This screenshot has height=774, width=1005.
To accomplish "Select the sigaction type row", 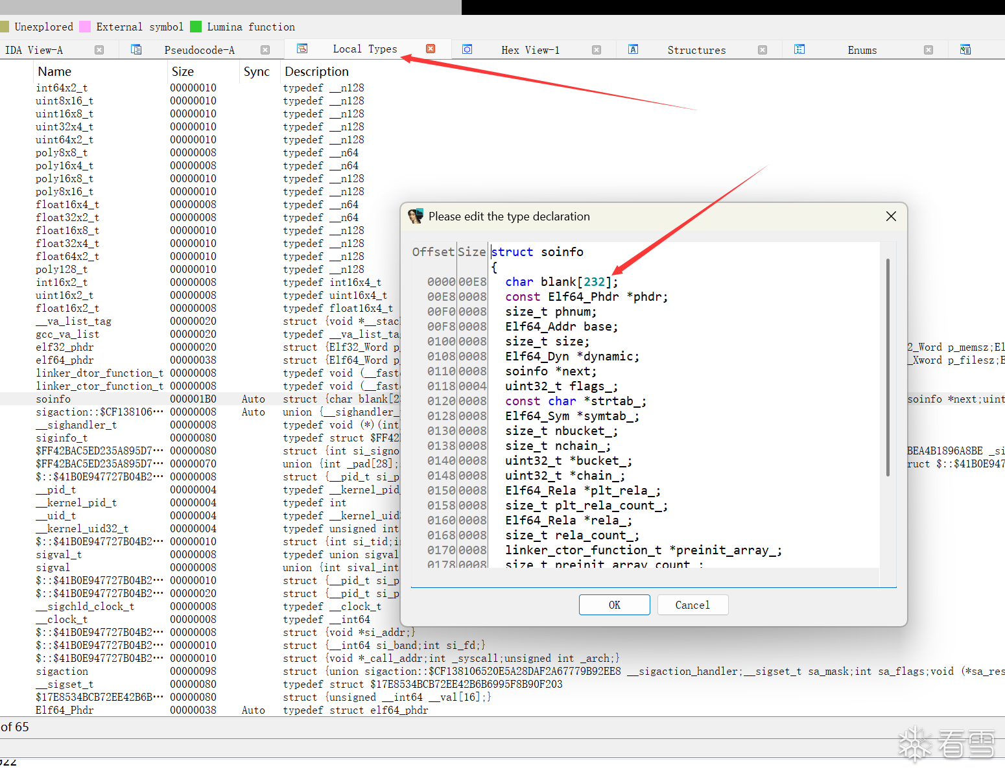I will [x=503, y=671].
